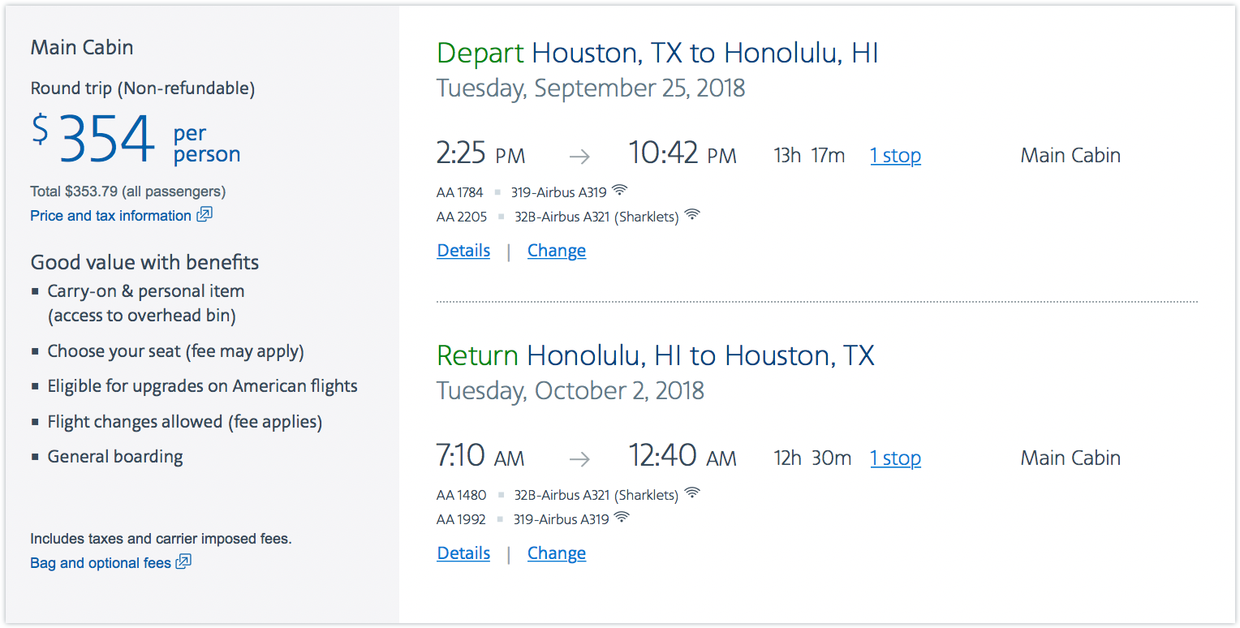Click external link icon after Bag and optional fees
Image resolution: width=1240 pixels, height=628 pixels.
coord(183,561)
